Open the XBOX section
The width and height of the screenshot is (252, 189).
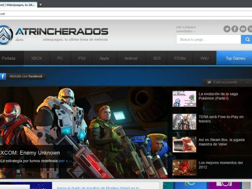pyautogui.click(x=37, y=58)
